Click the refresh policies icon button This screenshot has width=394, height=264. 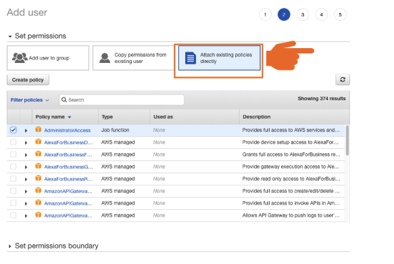343,79
